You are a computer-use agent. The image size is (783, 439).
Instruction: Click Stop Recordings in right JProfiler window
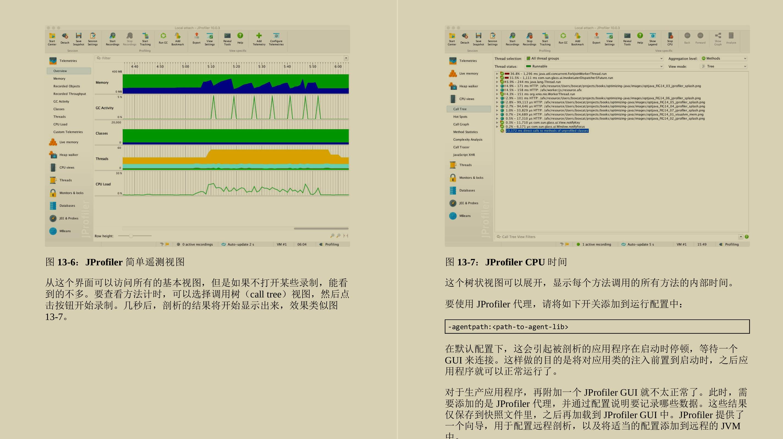click(530, 39)
